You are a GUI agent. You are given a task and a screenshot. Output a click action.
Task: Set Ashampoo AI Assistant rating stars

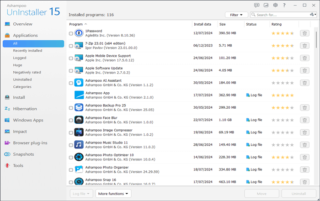283,83
